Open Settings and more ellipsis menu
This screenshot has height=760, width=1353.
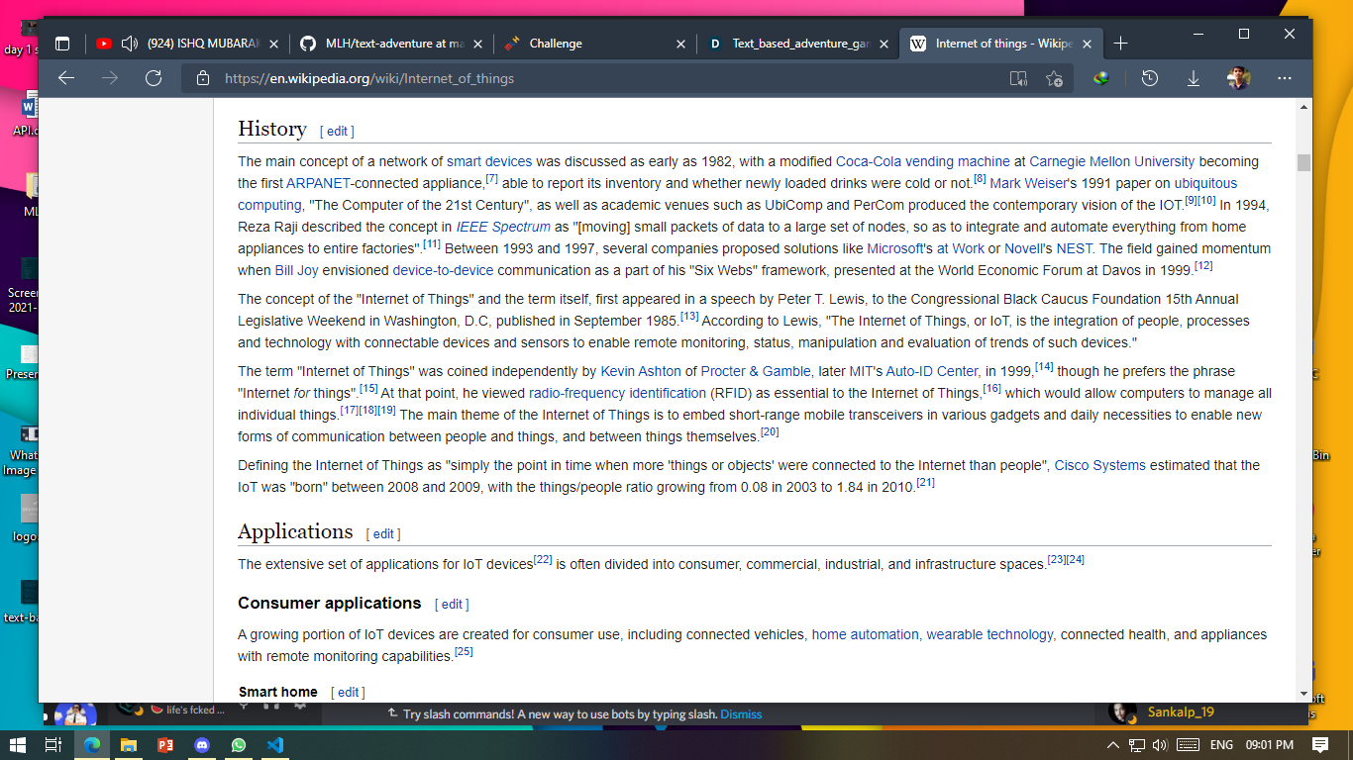tap(1285, 78)
